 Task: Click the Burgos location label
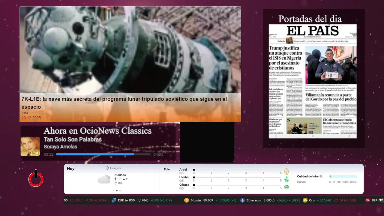click(115, 168)
